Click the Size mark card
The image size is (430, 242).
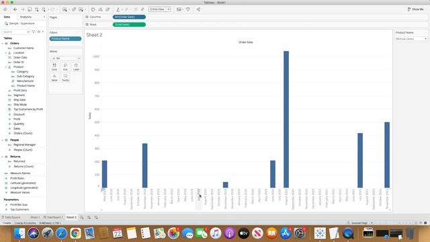tap(65, 67)
